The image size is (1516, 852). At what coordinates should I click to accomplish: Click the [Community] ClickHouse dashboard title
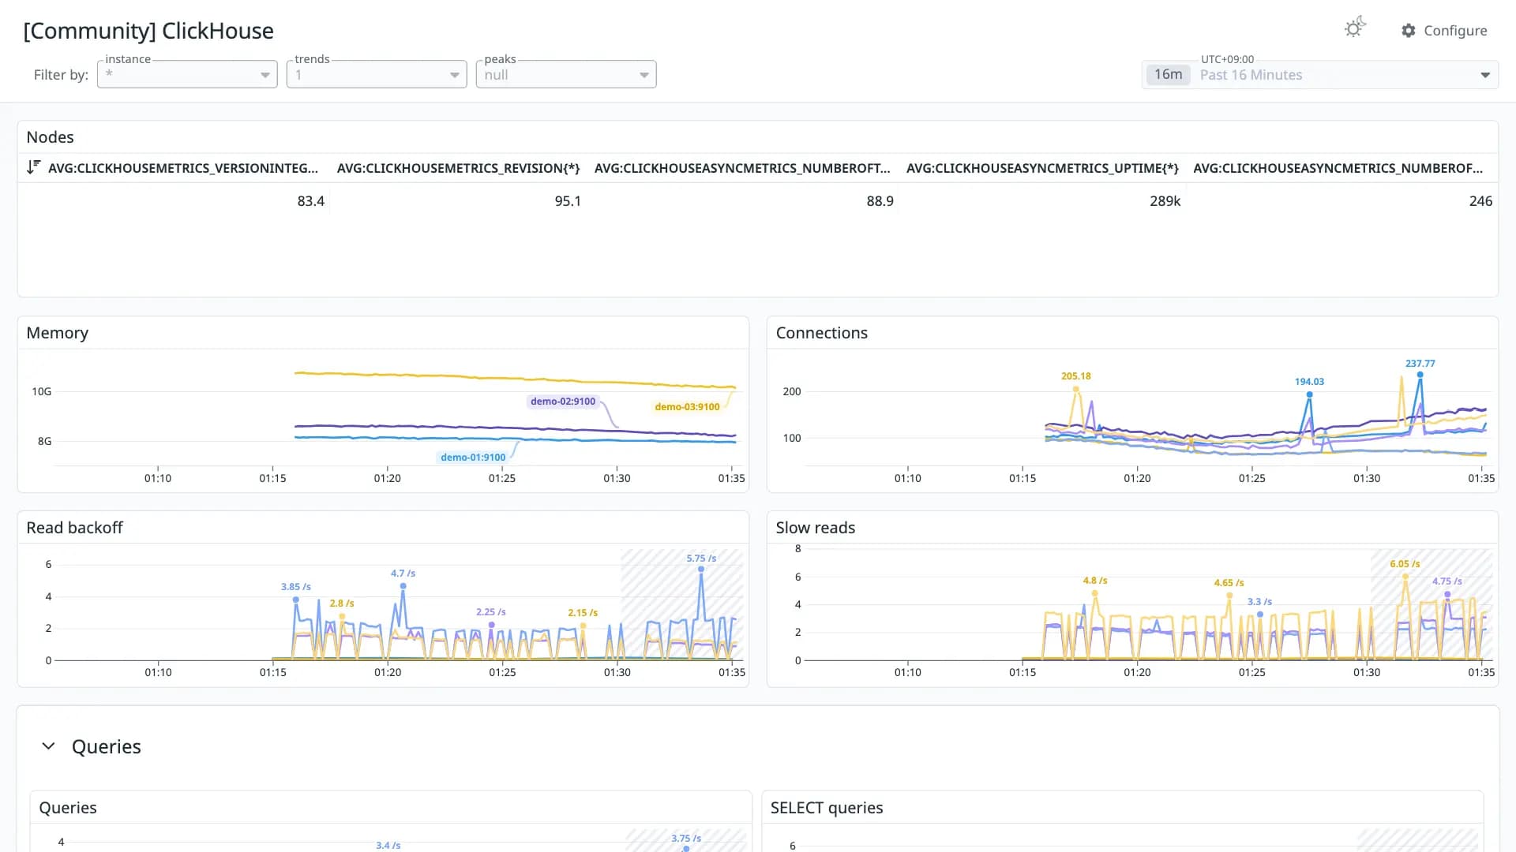click(x=148, y=31)
